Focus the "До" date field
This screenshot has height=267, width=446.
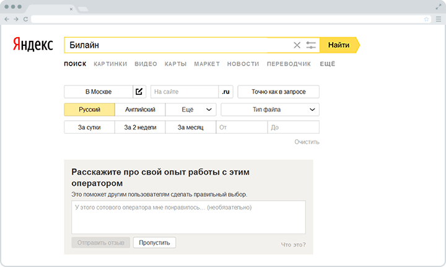pyautogui.click(x=293, y=127)
